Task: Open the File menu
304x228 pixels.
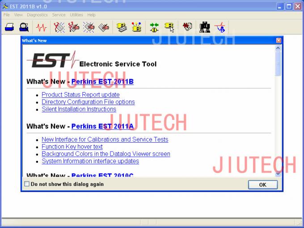Action: 6,15
